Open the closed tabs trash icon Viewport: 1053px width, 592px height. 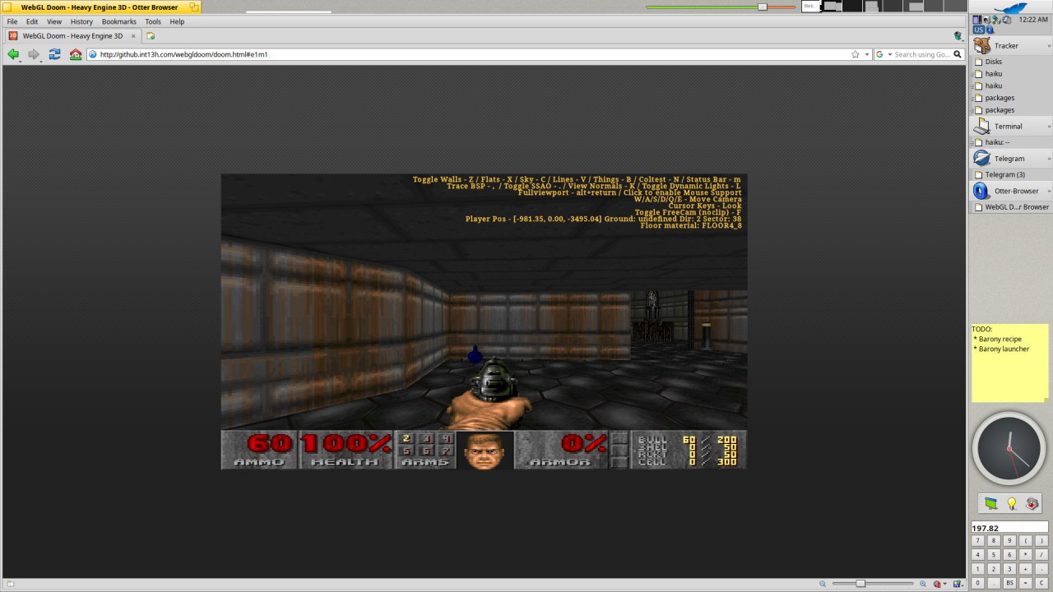tap(958, 36)
